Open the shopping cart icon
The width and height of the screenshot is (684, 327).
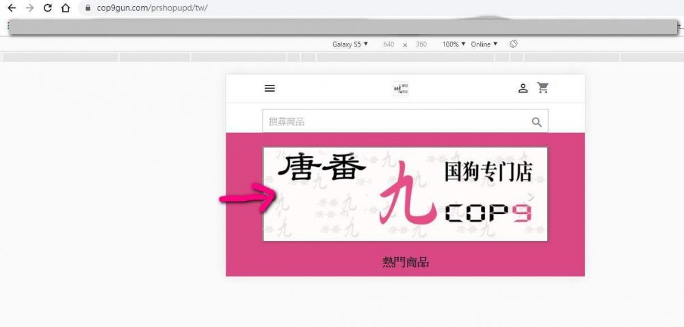pos(542,88)
